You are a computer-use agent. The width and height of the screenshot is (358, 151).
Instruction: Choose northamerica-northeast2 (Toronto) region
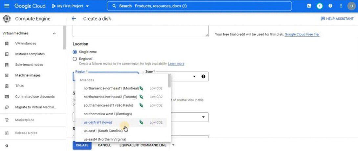click(x=121, y=97)
